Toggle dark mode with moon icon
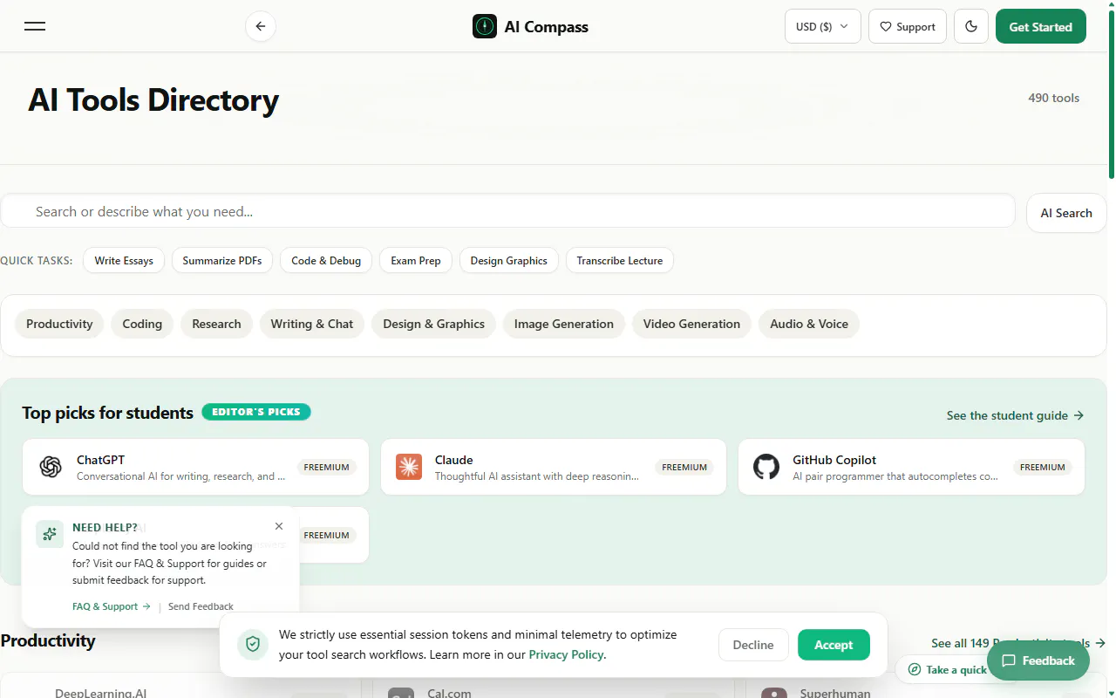This screenshot has height=698, width=1116. coord(971,26)
